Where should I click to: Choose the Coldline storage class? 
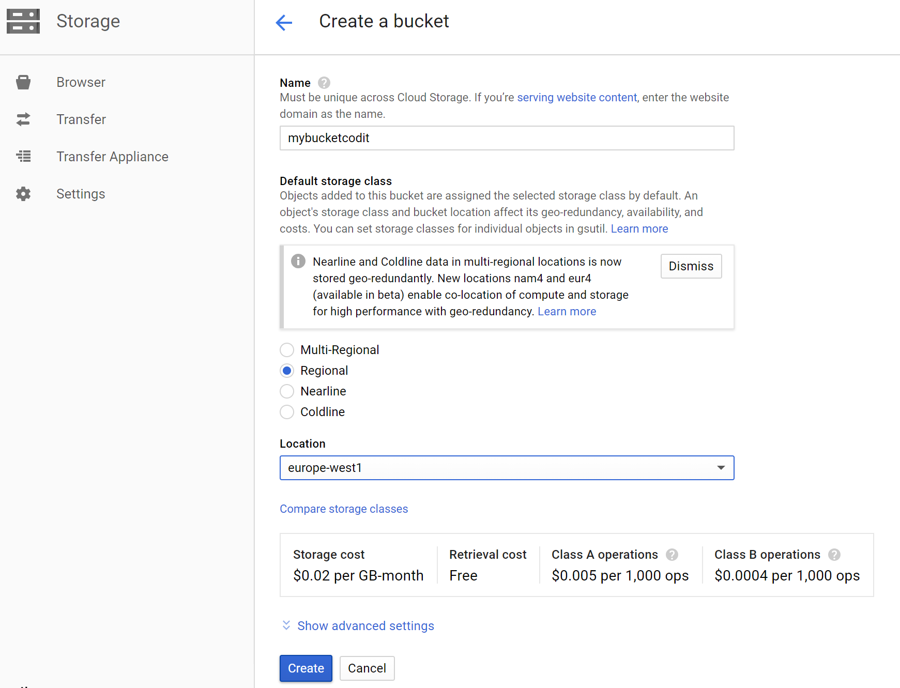287,412
